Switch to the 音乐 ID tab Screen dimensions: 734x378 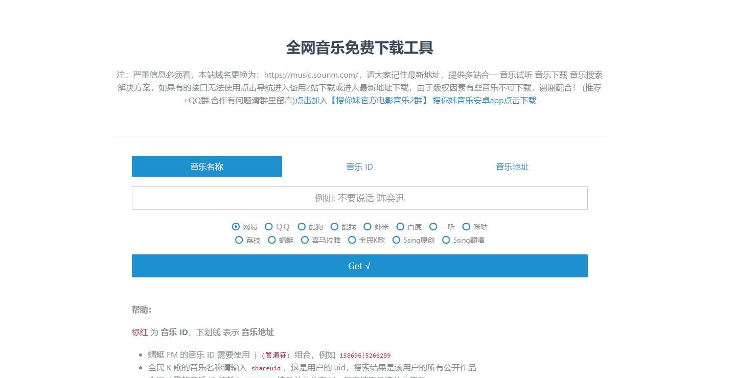359,166
